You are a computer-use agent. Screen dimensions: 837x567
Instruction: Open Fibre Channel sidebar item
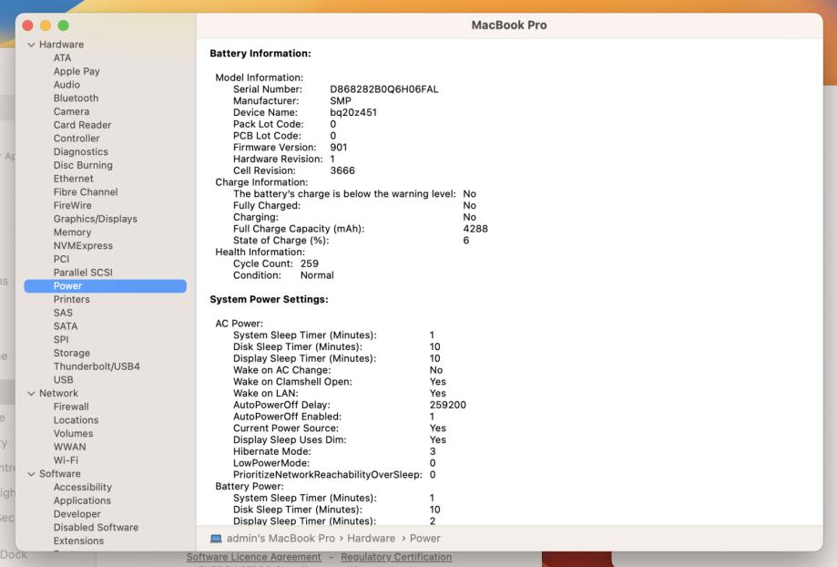[86, 191]
